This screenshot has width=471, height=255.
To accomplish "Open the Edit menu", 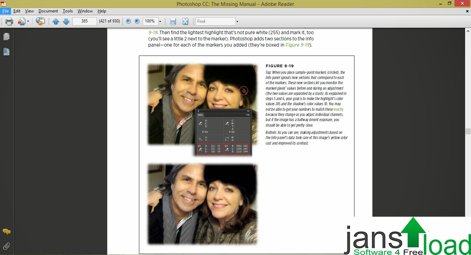I will point(17,11).
